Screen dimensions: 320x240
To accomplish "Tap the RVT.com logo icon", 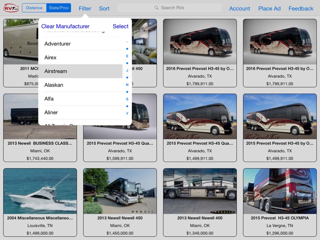I will [11, 8].
